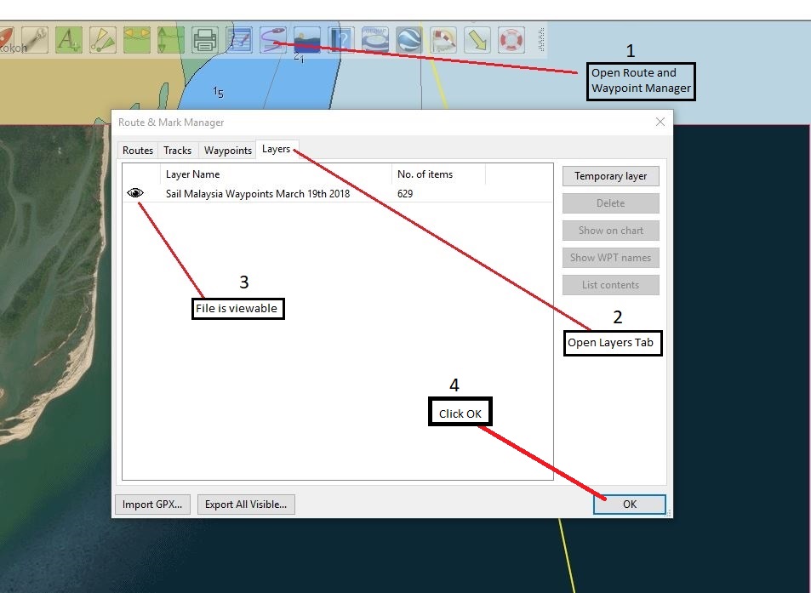The width and height of the screenshot is (811, 593).
Task: Pick the route measure tool icon
Action: tap(102, 39)
